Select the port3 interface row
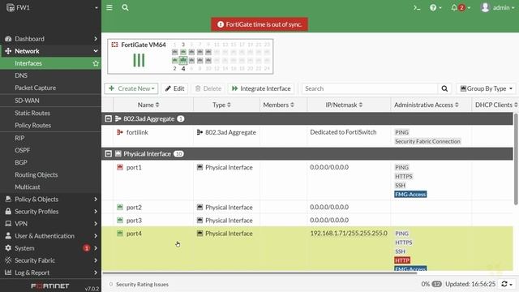This screenshot has height=292, width=519. pyautogui.click(x=307, y=220)
